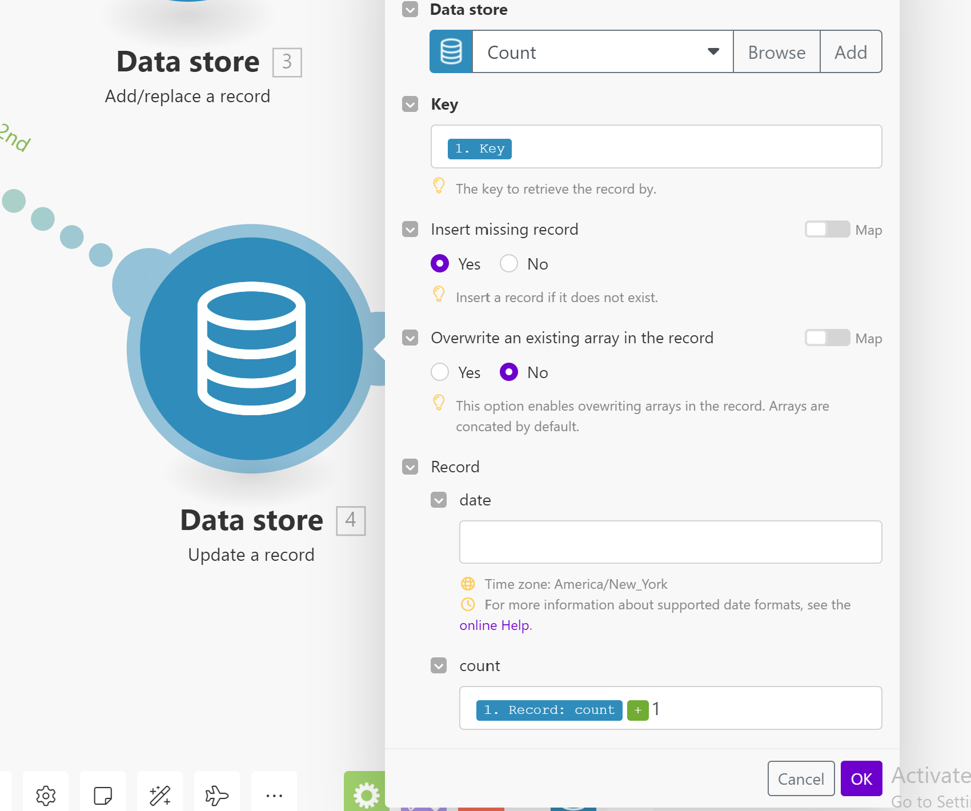Screen dimensions: 971x811
Task: Click the Data store 4 module icon
Action: click(251, 348)
